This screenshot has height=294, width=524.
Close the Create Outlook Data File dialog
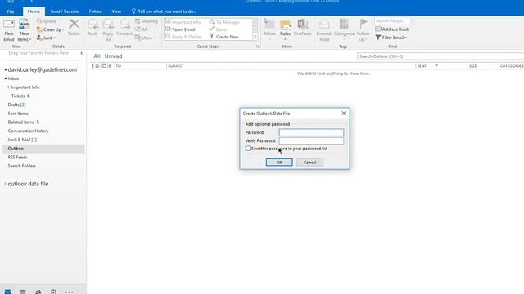(344, 114)
